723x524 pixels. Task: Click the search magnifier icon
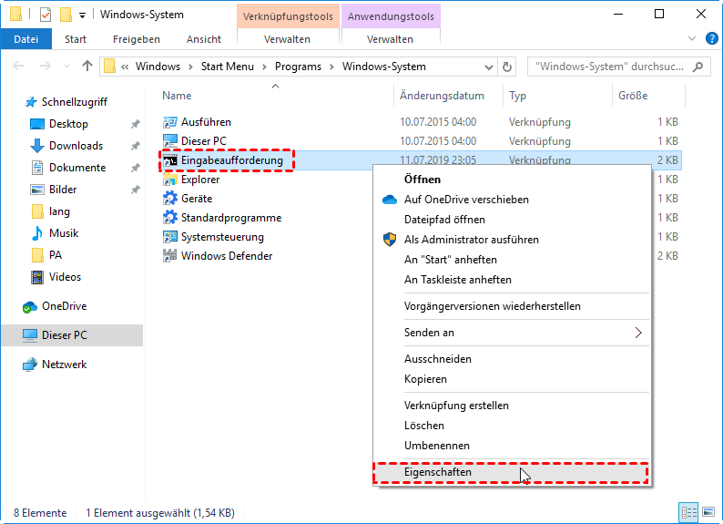698,67
